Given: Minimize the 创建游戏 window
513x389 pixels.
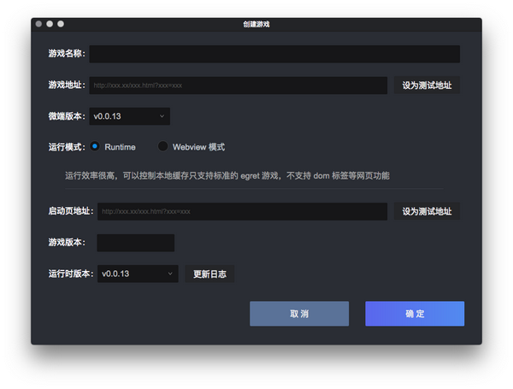Looking at the screenshot, I should 50,24.
